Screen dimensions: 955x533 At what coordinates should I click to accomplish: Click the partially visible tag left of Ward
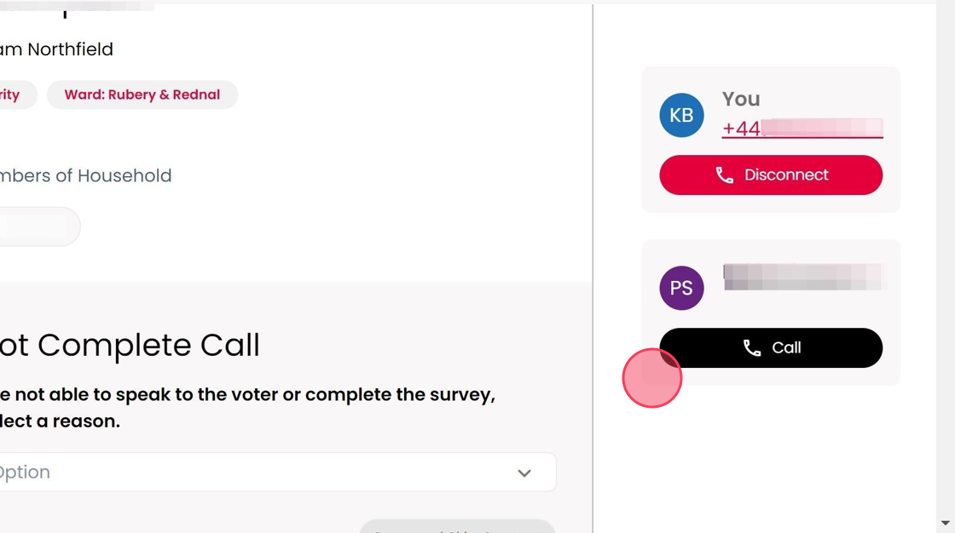[14, 95]
